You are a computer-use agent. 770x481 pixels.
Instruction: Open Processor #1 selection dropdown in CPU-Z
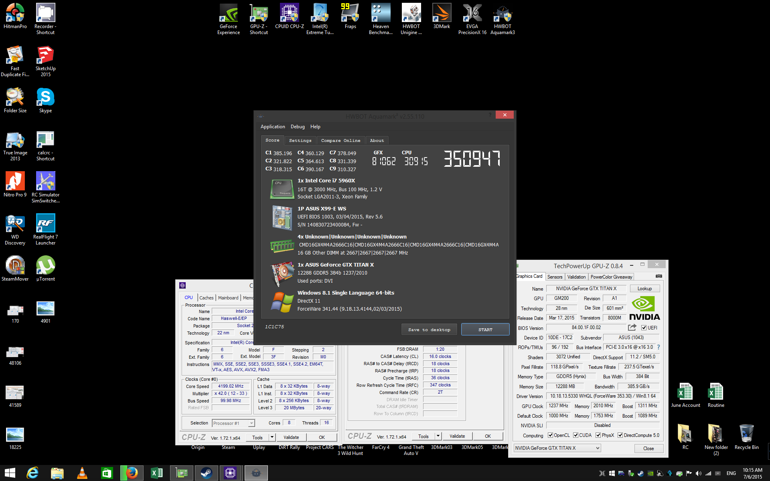tap(233, 423)
